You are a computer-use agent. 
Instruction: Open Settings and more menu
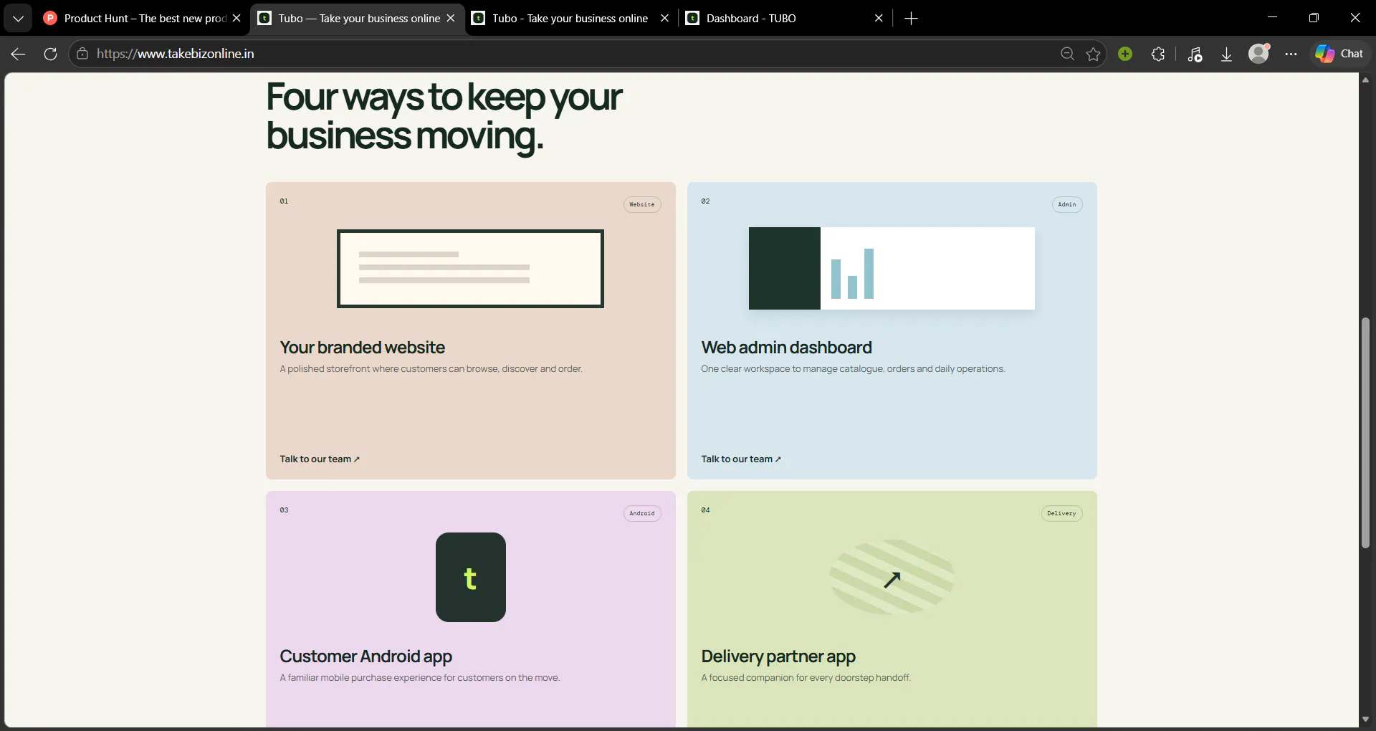tap(1291, 54)
